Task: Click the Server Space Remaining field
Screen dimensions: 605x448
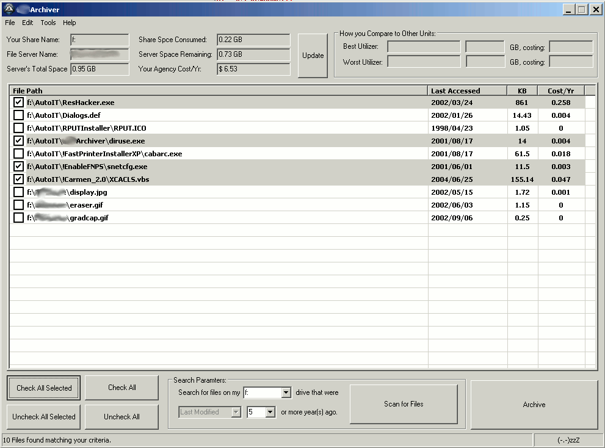Action: 253,54
